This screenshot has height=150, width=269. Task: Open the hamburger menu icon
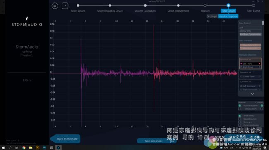pyautogui.click(x=55, y=6)
